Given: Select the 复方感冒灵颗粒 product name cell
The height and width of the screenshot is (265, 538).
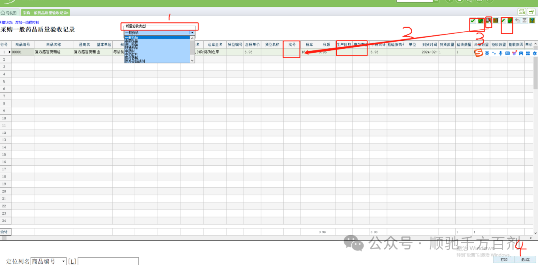Looking at the screenshot, I should click(53, 52).
